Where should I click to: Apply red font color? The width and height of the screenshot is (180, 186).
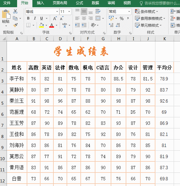pyautogui.click(x=52, y=25)
